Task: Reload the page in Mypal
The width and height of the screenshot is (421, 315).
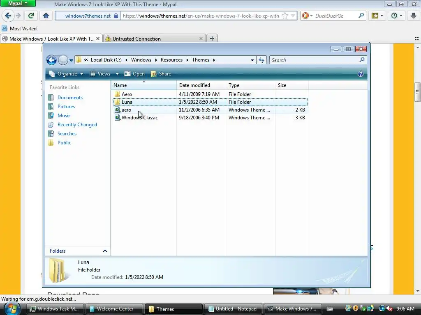Action: coord(31,16)
